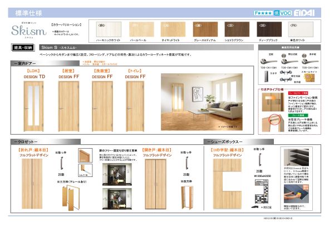Image resolution: width=334 pixels, height=228 pixels.
Task: Click the スモールライト wood sample image
Action: point(309,78)
